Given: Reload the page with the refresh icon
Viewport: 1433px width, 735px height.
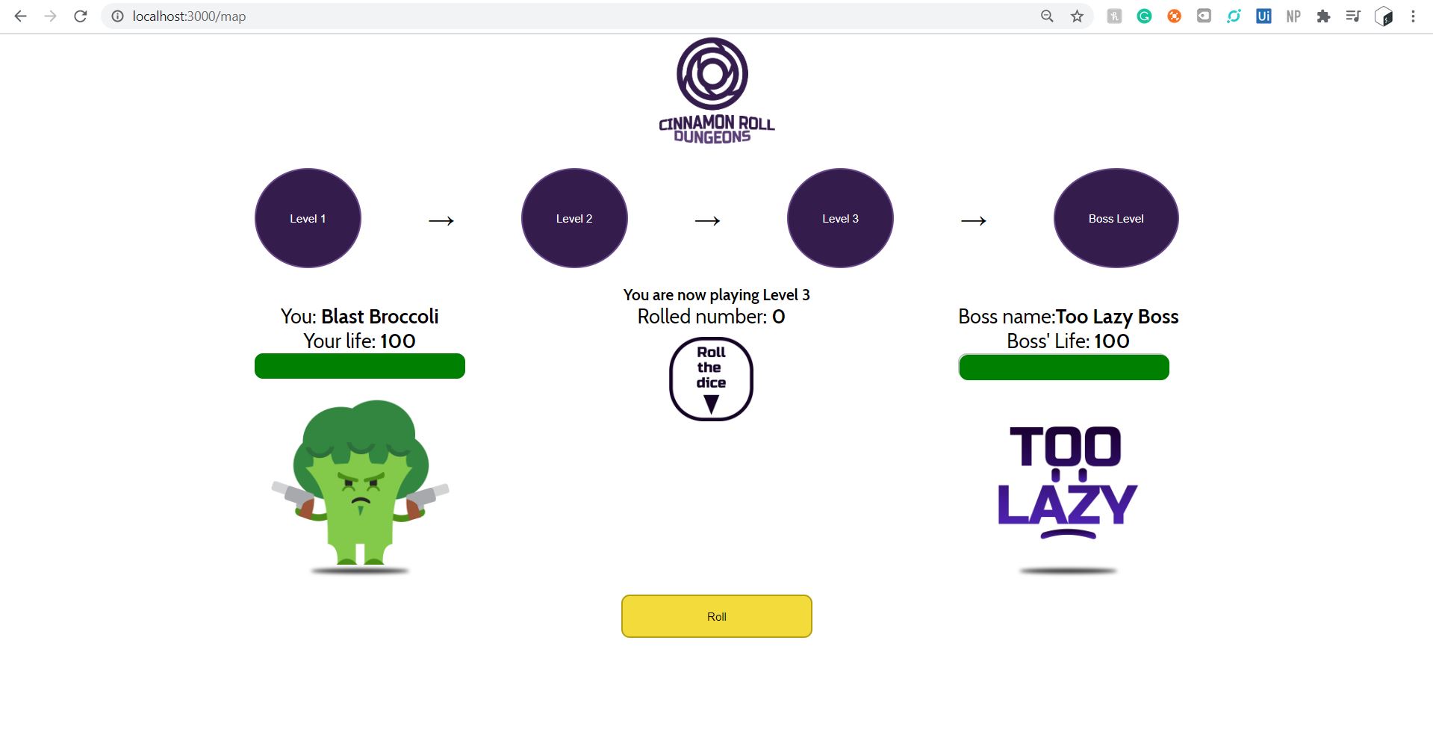Looking at the screenshot, I should point(81,16).
